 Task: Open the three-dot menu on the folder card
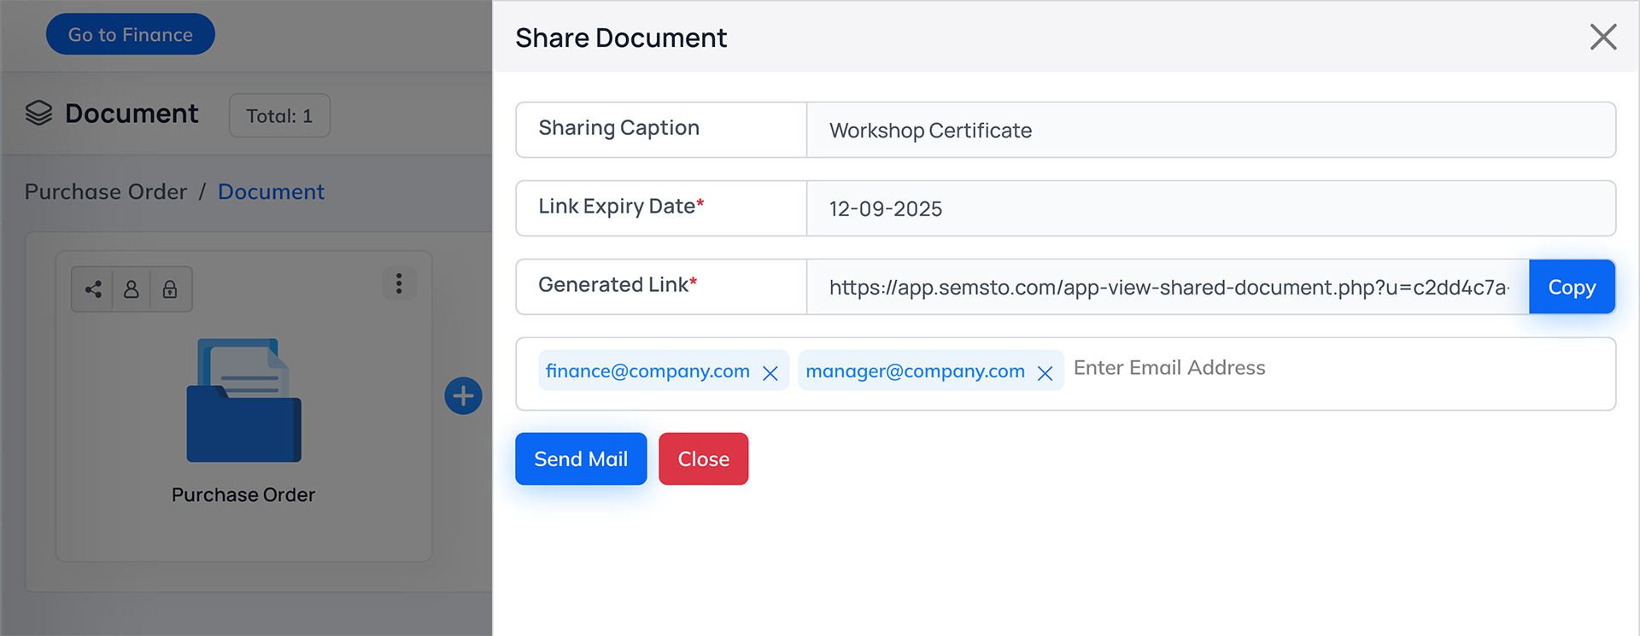[x=399, y=283]
